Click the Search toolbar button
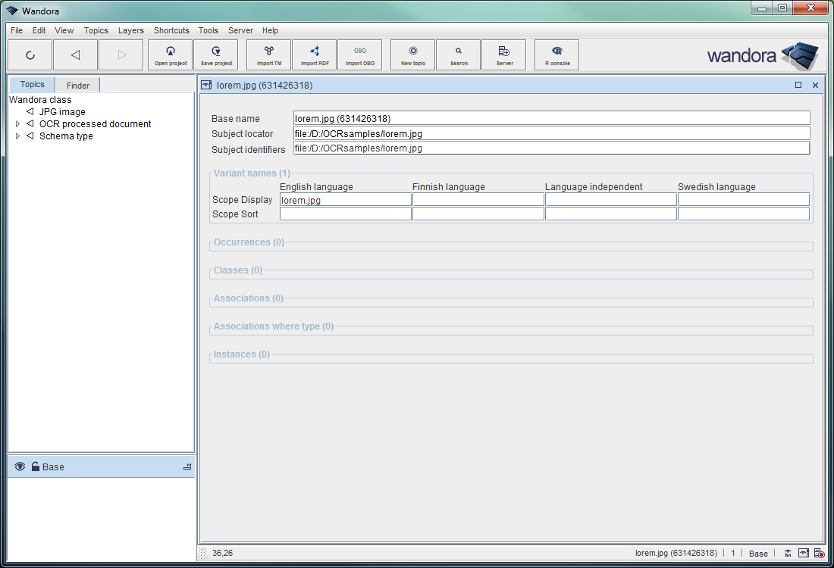Screen dimensions: 834x568 click(x=458, y=55)
